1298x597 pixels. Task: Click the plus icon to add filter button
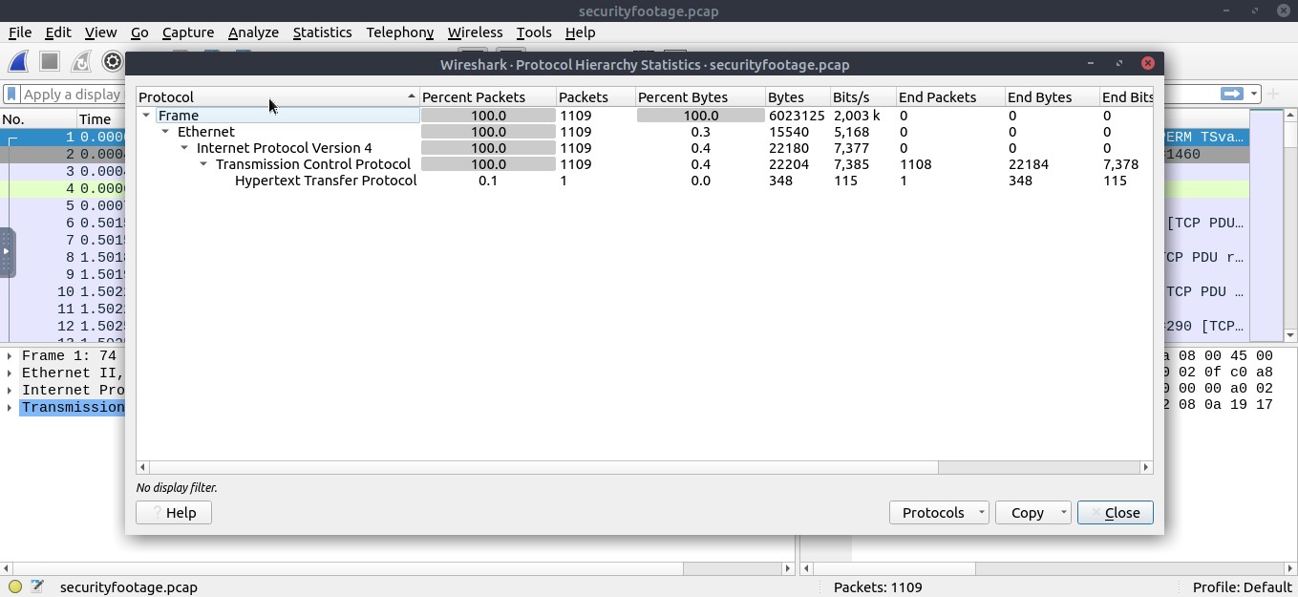coord(1272,94)
